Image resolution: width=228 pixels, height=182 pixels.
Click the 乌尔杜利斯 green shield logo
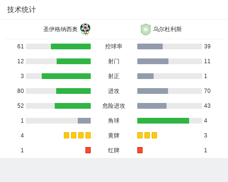click(x=145, y=29)
